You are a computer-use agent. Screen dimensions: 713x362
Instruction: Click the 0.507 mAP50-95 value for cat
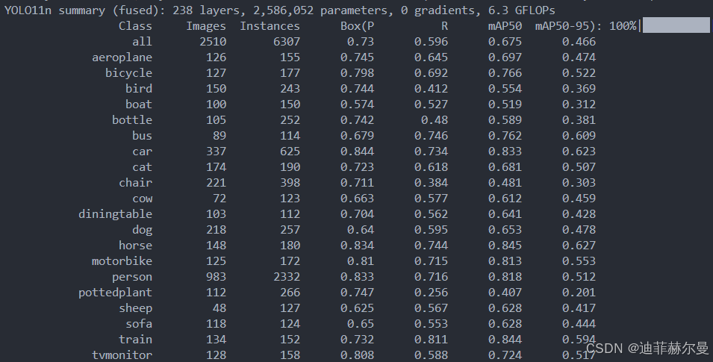tap(579, 167)
